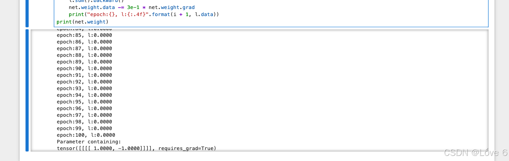Select output line epoch:86, l:0.0000

(84, 42)
